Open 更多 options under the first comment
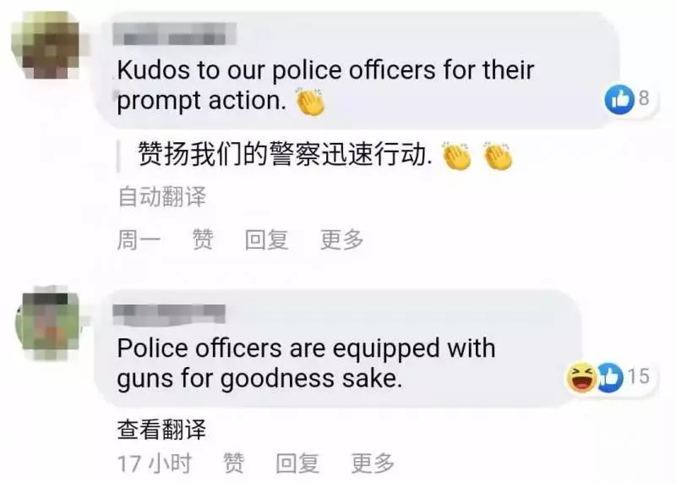The image size is (676, 483). click(342, 239)
